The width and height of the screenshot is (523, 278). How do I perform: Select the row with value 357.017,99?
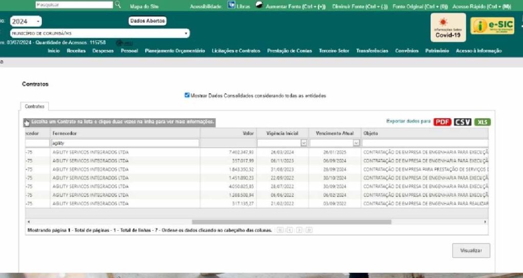click(257, 161)
